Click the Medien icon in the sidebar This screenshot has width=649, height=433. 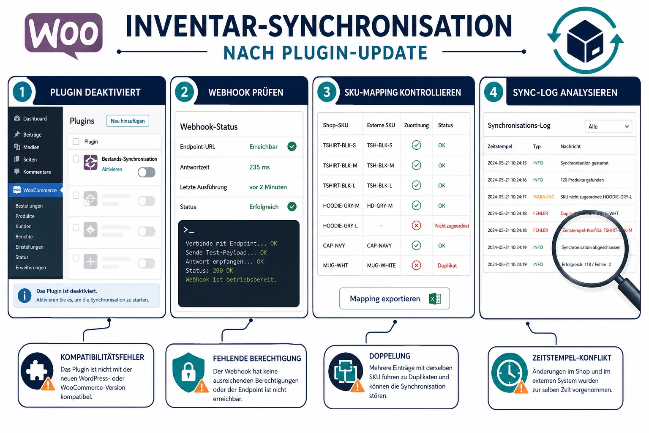pyautogui.click(x=17, y=147)
